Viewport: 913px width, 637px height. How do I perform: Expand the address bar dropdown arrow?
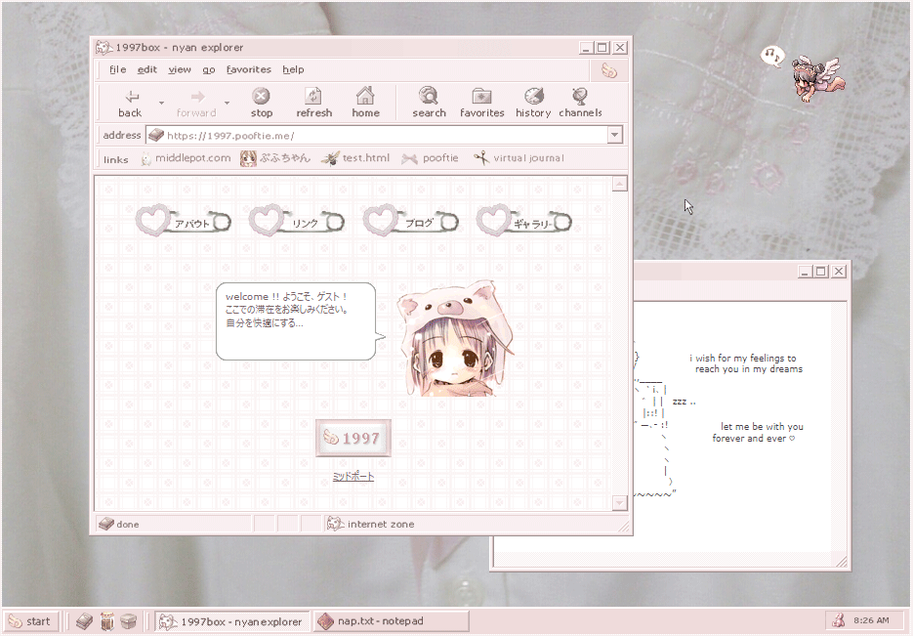[x=614, y=136]
